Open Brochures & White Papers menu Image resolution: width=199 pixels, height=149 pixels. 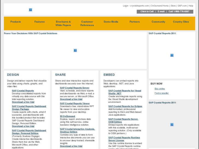point(63,24)
